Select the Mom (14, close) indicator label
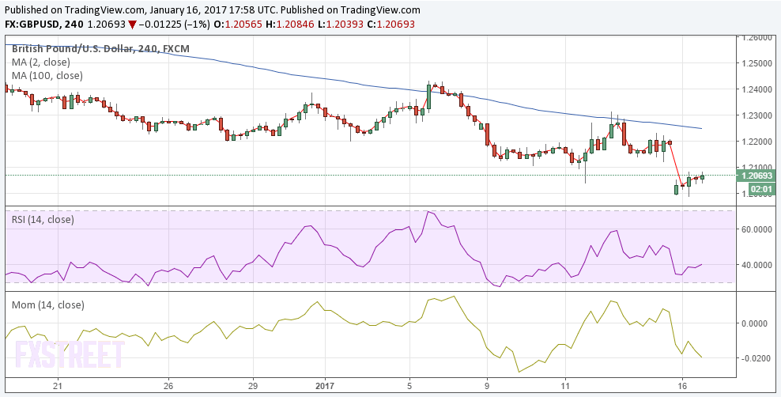 47,304
